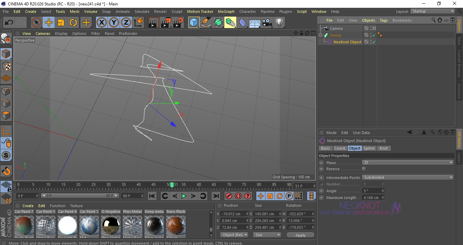Screen dimensions: 463x245
Task: Click the Apply button
Action: click(x=301, y=235)
